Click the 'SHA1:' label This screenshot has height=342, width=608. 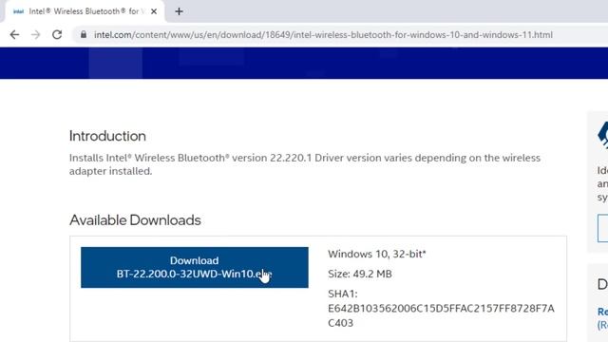(x=343, y=294)
